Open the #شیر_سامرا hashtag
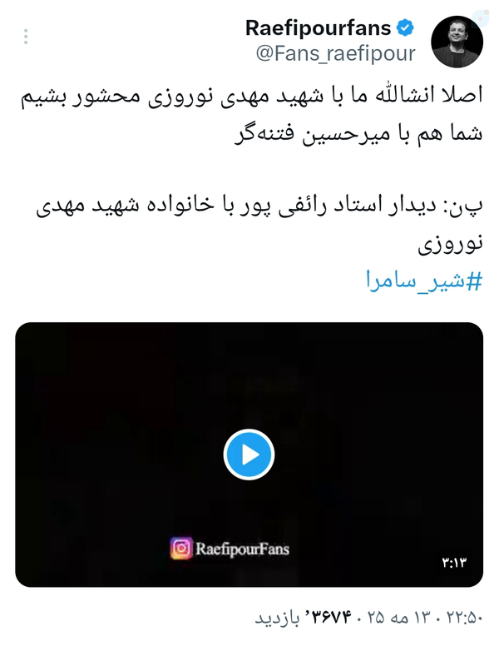 pos(424,281)
